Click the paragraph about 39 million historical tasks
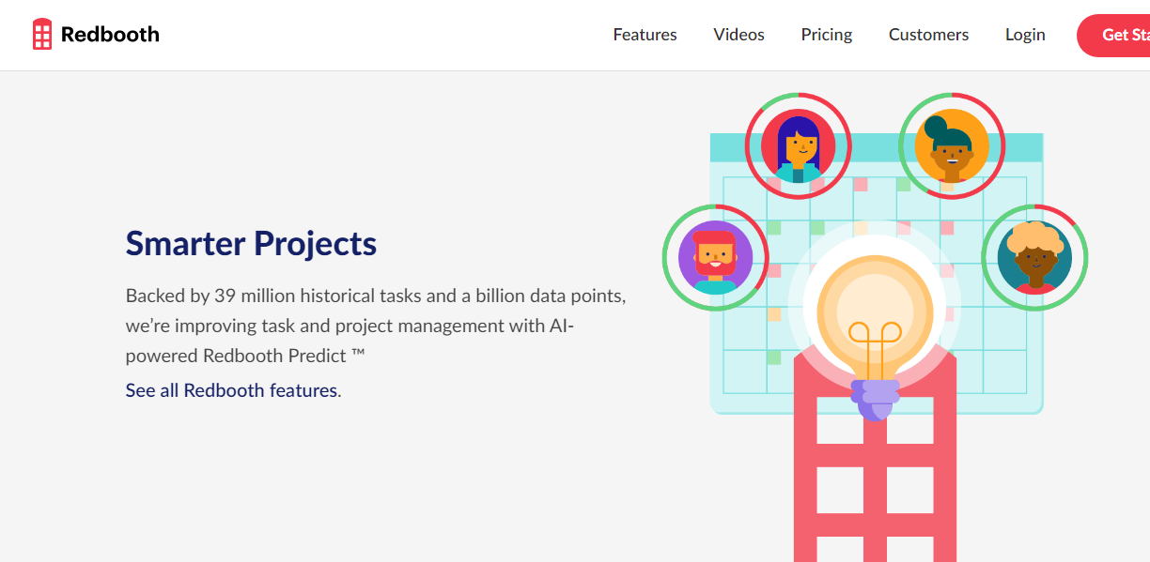 (376, 326)
